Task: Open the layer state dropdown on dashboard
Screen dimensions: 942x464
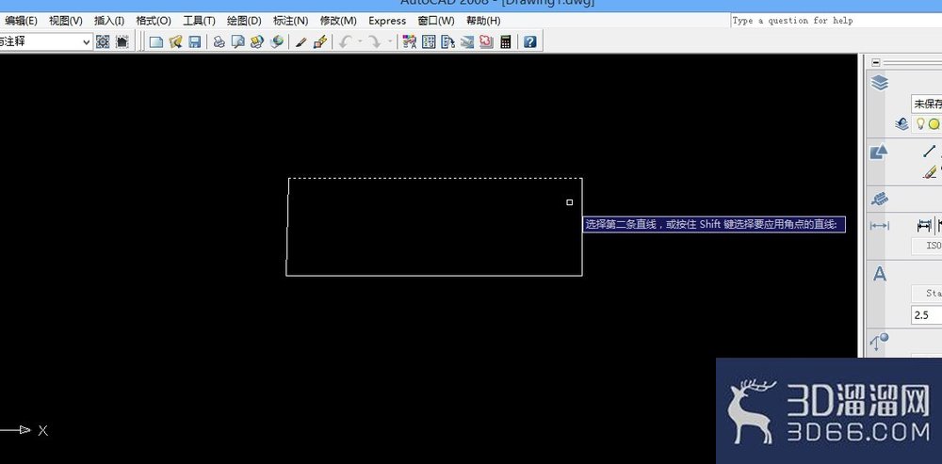Action: (x=926, y=104)
